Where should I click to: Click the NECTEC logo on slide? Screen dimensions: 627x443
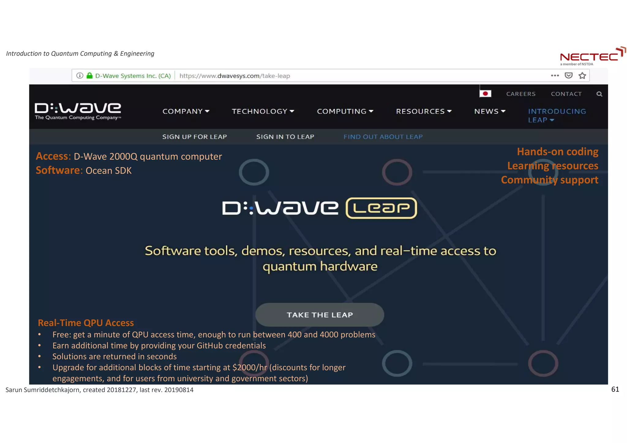tap(593, 56)
